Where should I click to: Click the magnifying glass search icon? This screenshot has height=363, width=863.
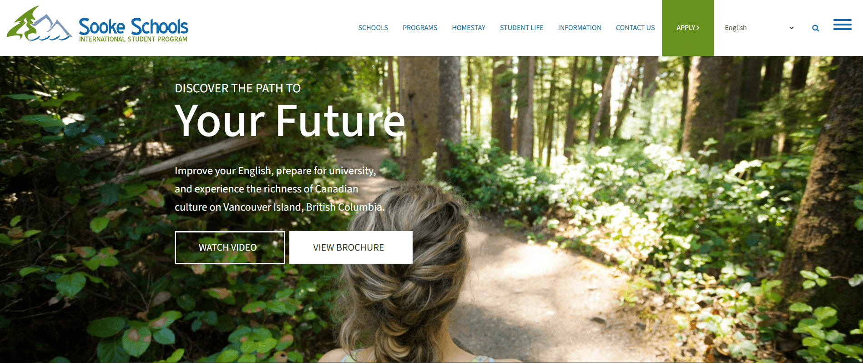[x=815, y=28]
